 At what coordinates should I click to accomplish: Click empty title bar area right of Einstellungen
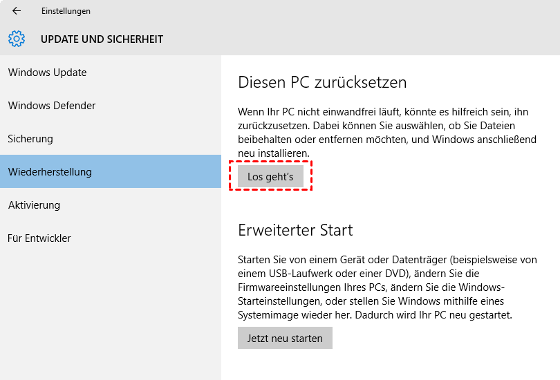coord(311,11)
